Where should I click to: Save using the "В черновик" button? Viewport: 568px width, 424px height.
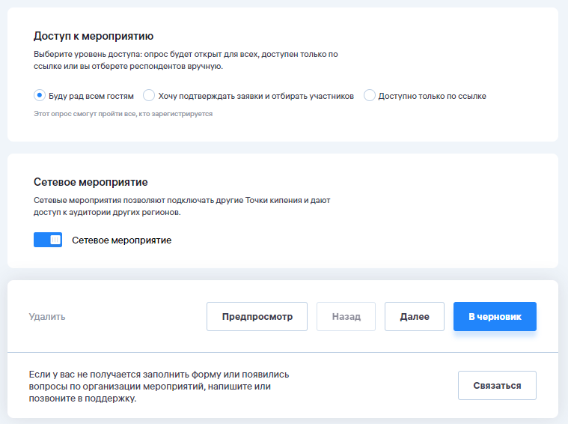tap(495, 316)
